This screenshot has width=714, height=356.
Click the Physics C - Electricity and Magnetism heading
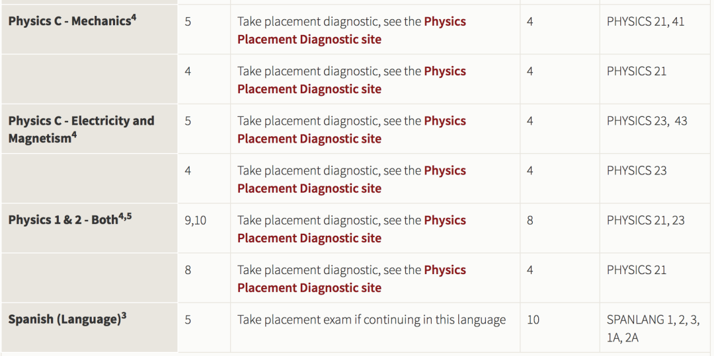pos(81,129)
